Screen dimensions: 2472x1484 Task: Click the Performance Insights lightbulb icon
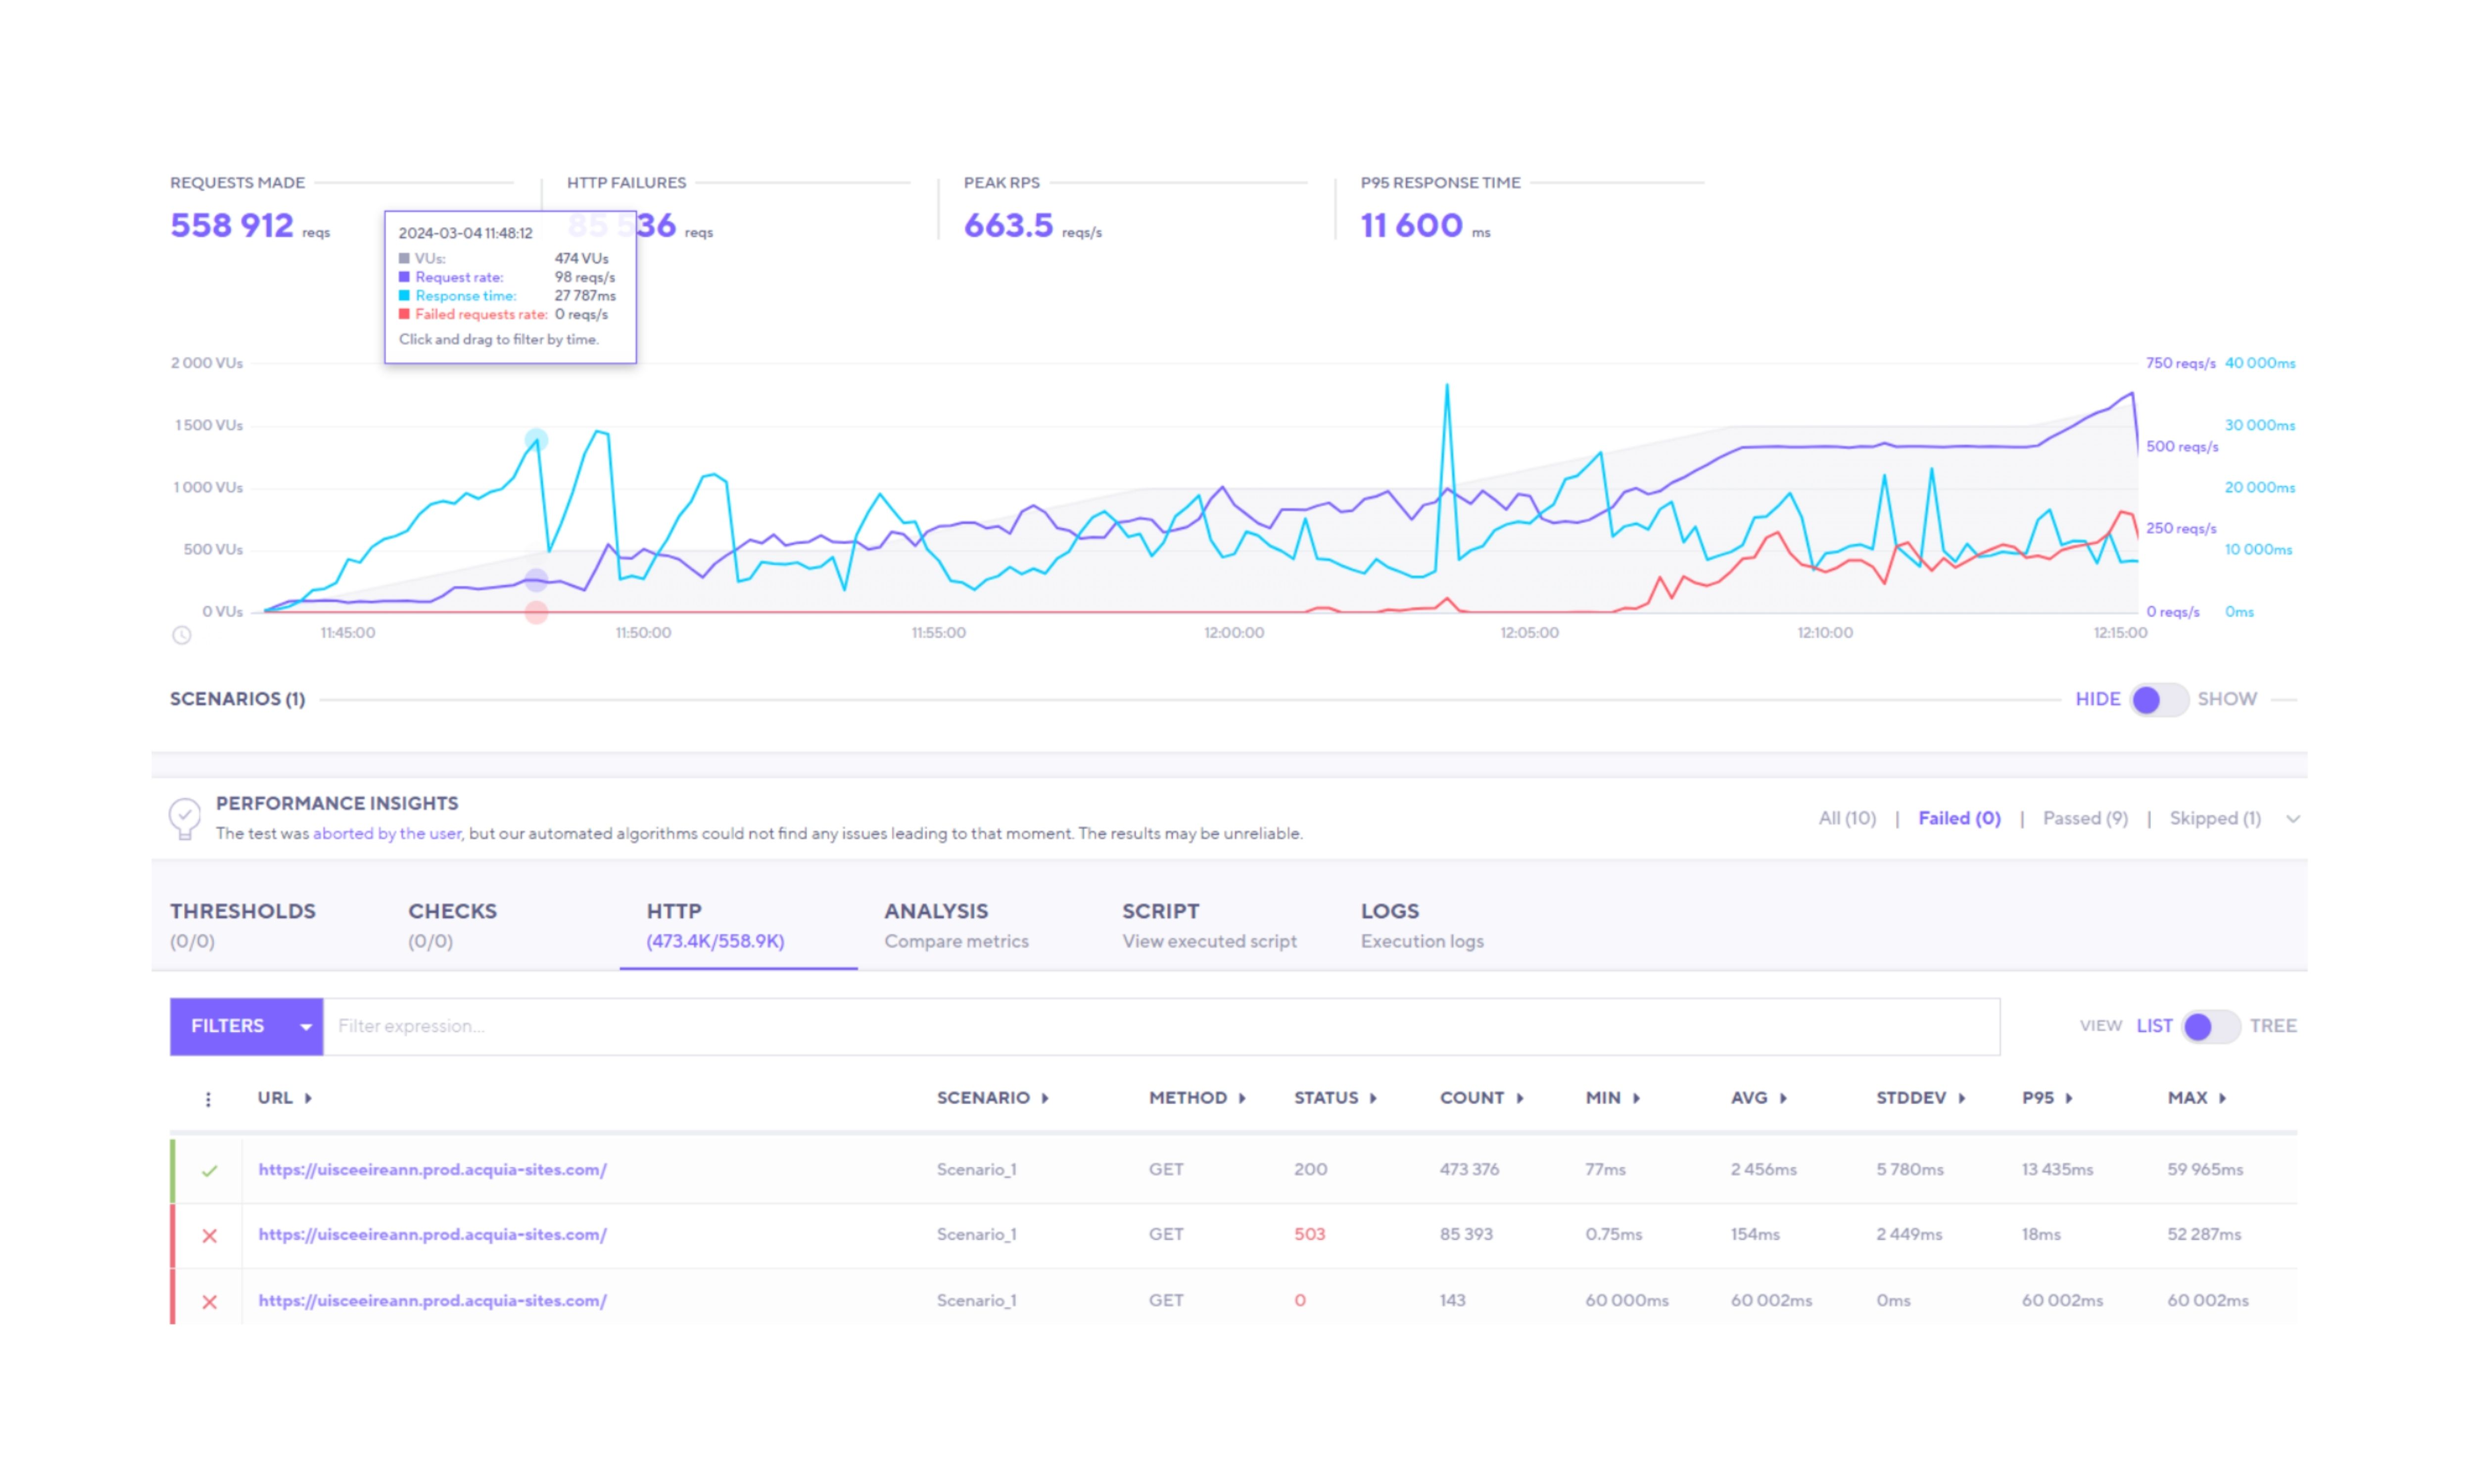(x=184, y=818)
